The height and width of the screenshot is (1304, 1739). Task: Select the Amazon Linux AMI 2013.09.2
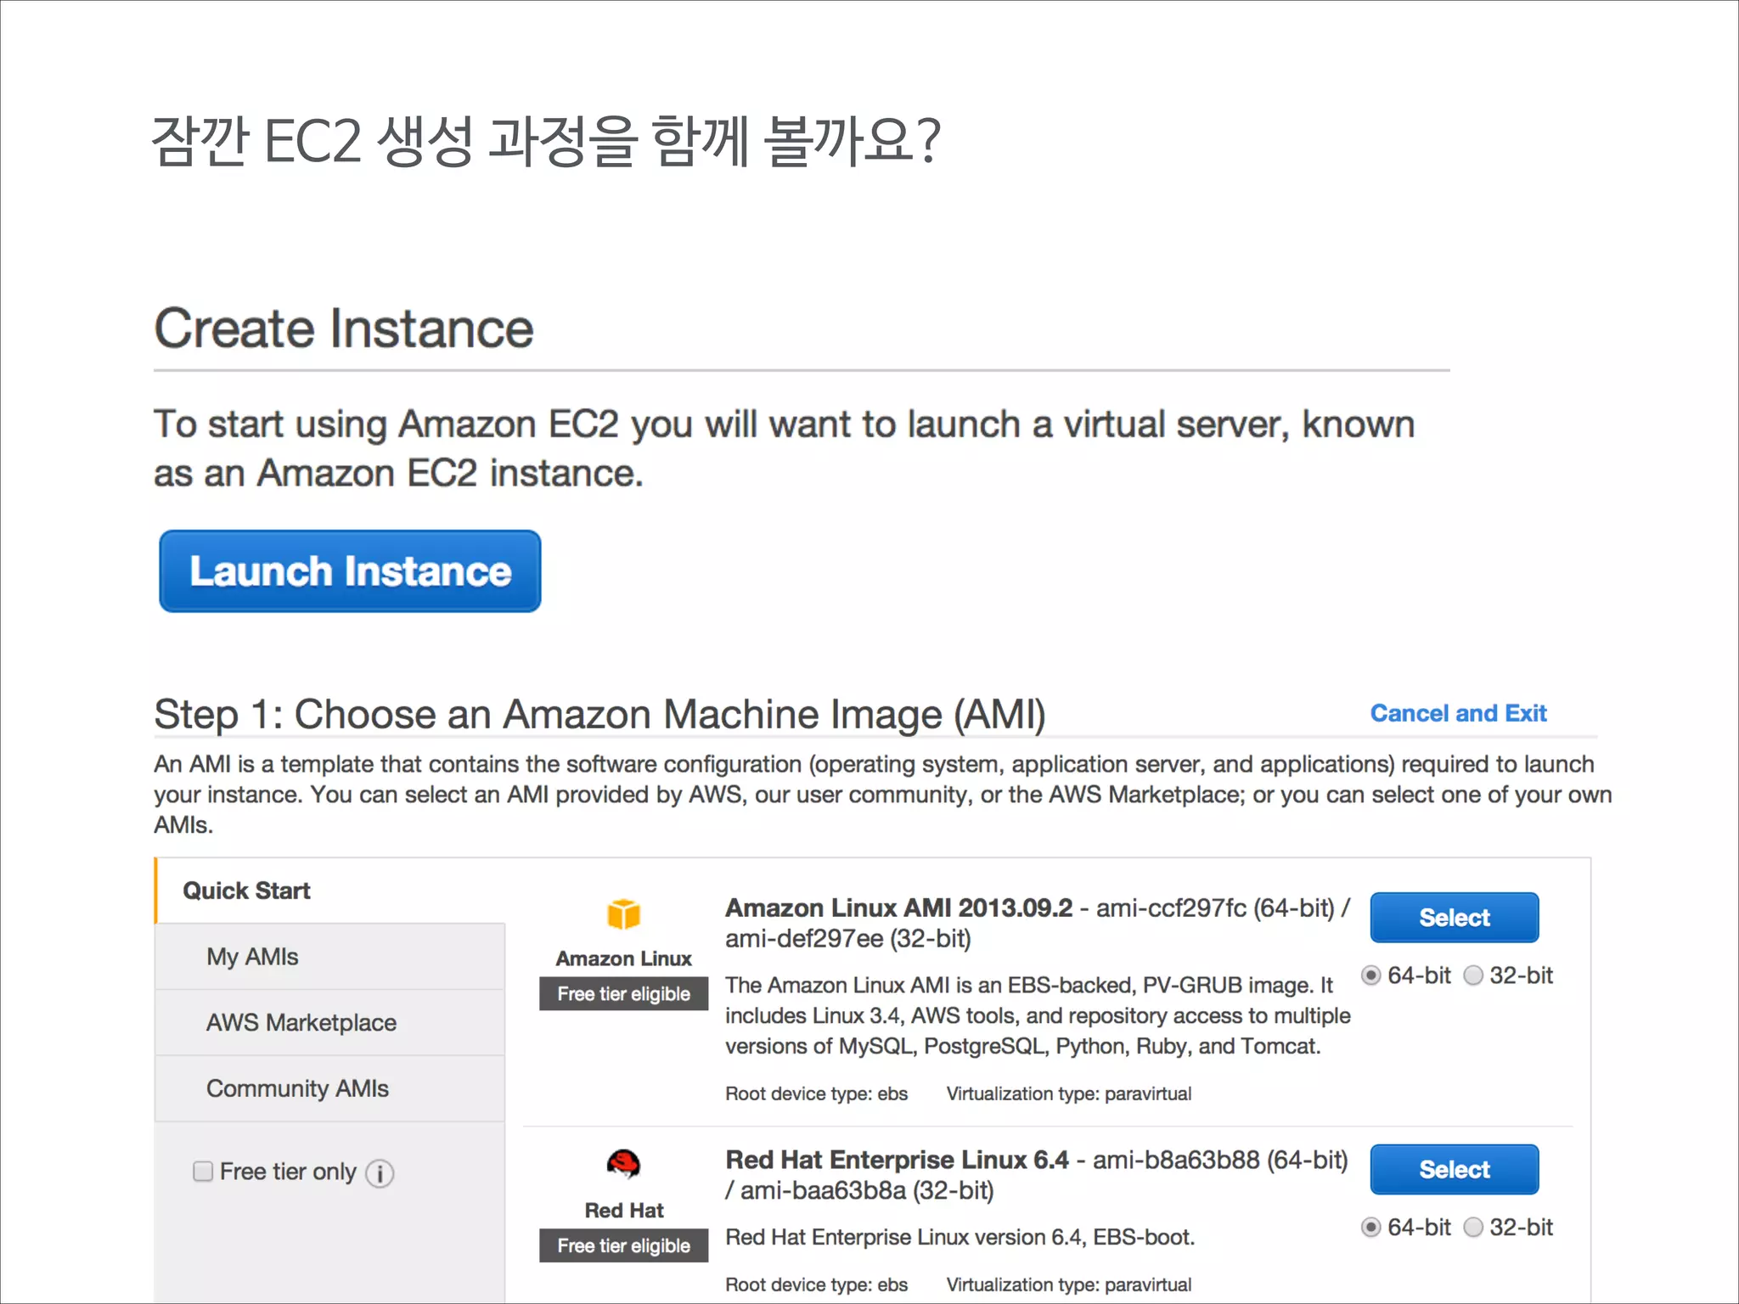[1454, 918]
